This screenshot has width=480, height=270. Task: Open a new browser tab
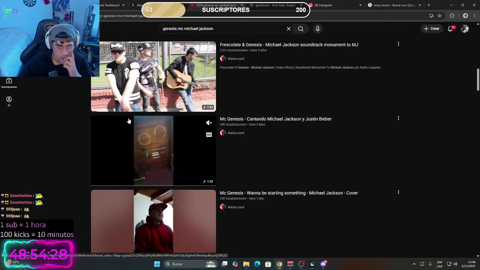coord(429,5)
